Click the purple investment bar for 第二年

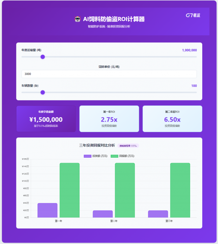click(103, 214)
